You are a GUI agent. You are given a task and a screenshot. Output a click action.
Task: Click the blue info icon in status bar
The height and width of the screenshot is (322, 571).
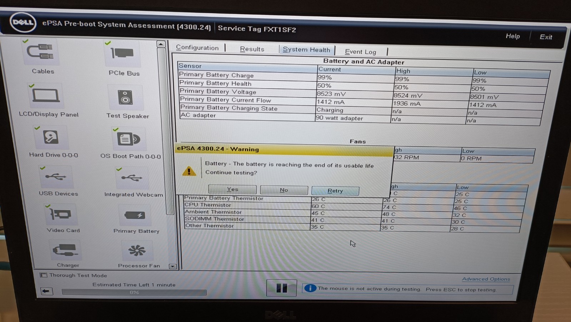pyautogui.click(x=310, y=288)
